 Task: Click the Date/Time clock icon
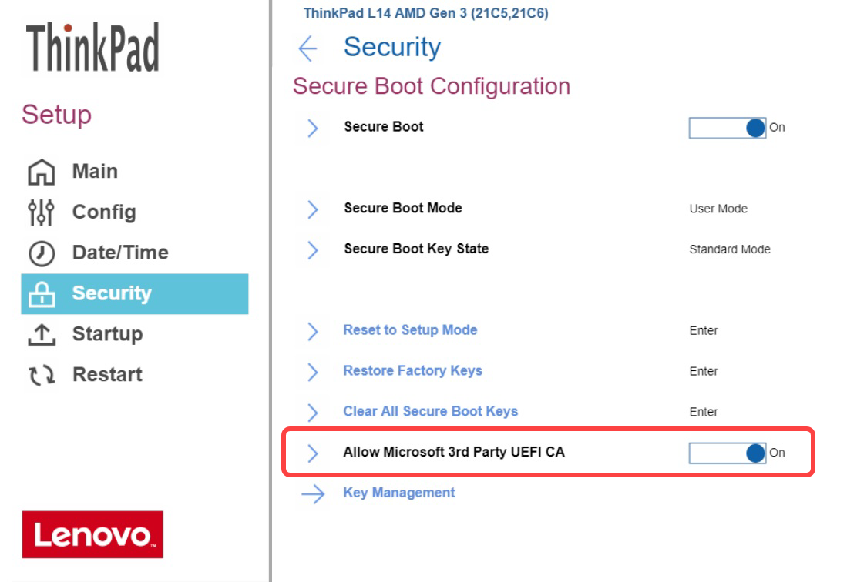tap(41, 253)
